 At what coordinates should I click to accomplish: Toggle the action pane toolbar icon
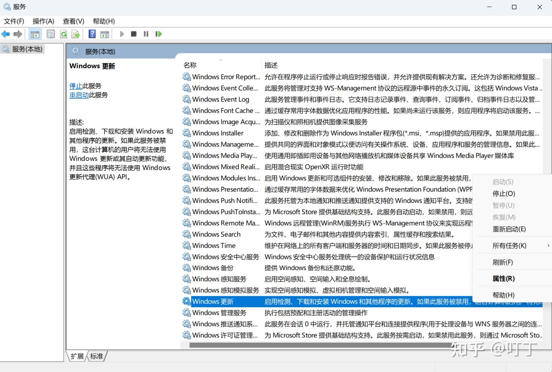[105, 34]
